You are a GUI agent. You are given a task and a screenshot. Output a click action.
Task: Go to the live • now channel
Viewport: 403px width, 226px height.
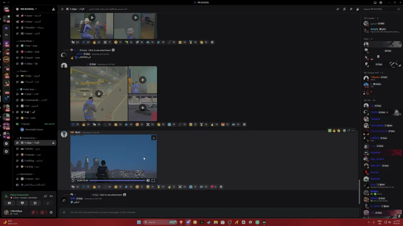[x=35, y=46]
